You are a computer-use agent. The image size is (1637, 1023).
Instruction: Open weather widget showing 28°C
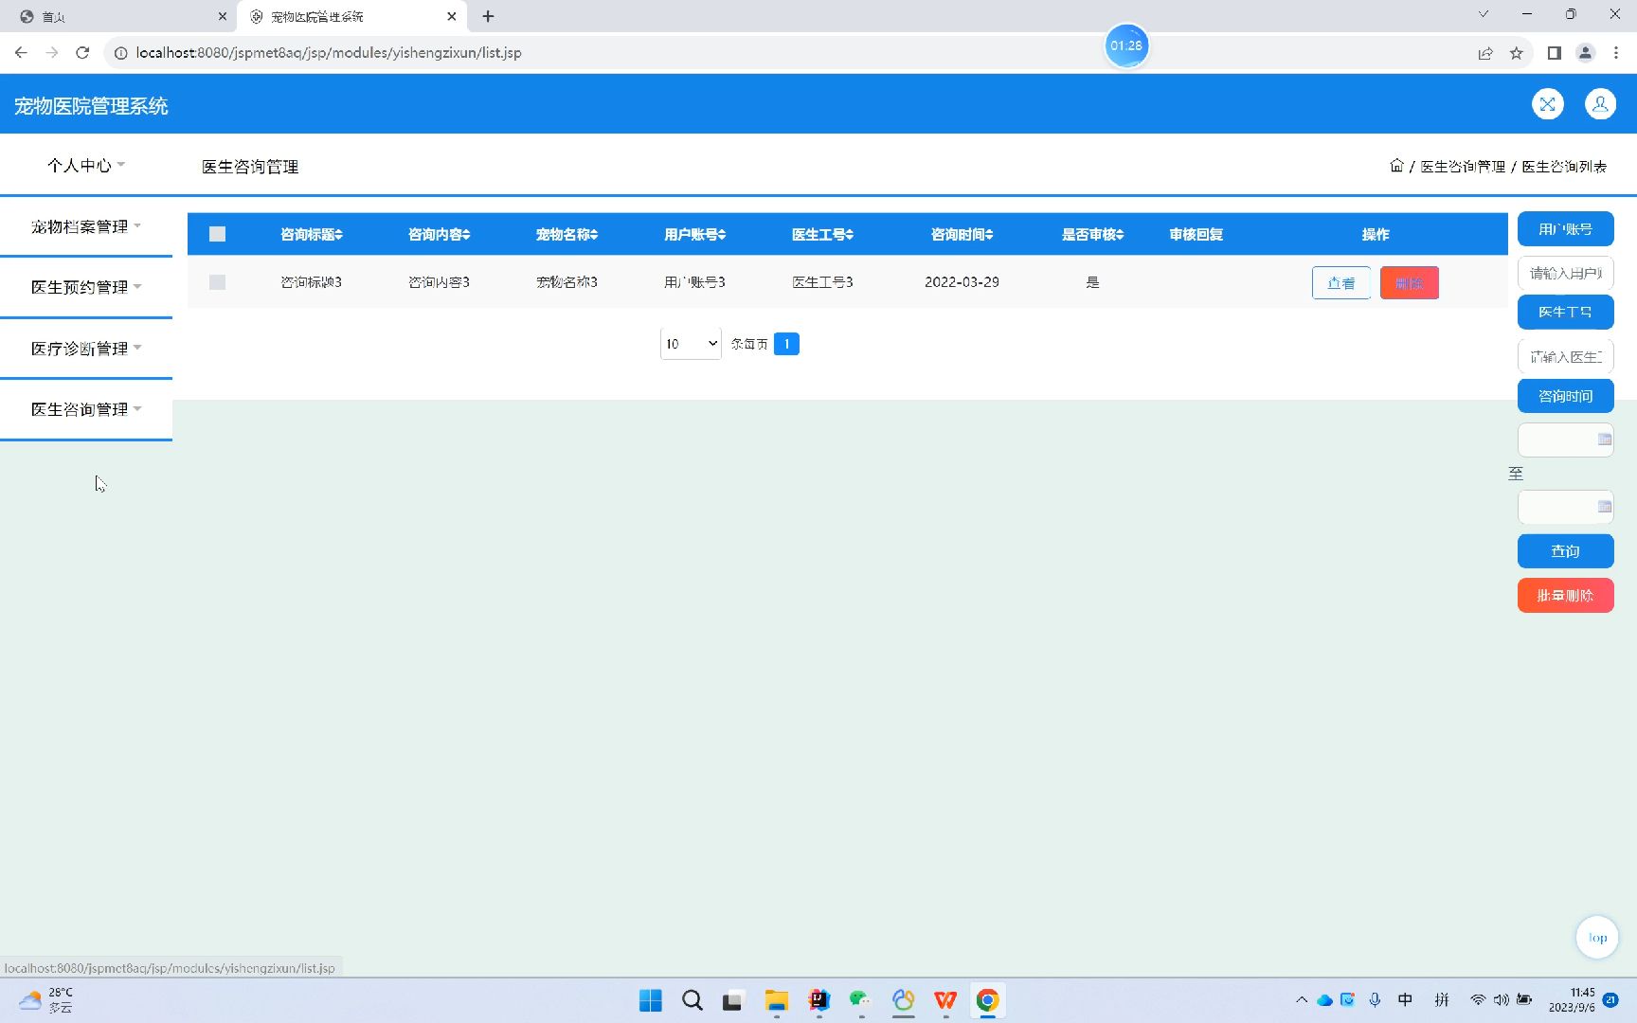45,1000
